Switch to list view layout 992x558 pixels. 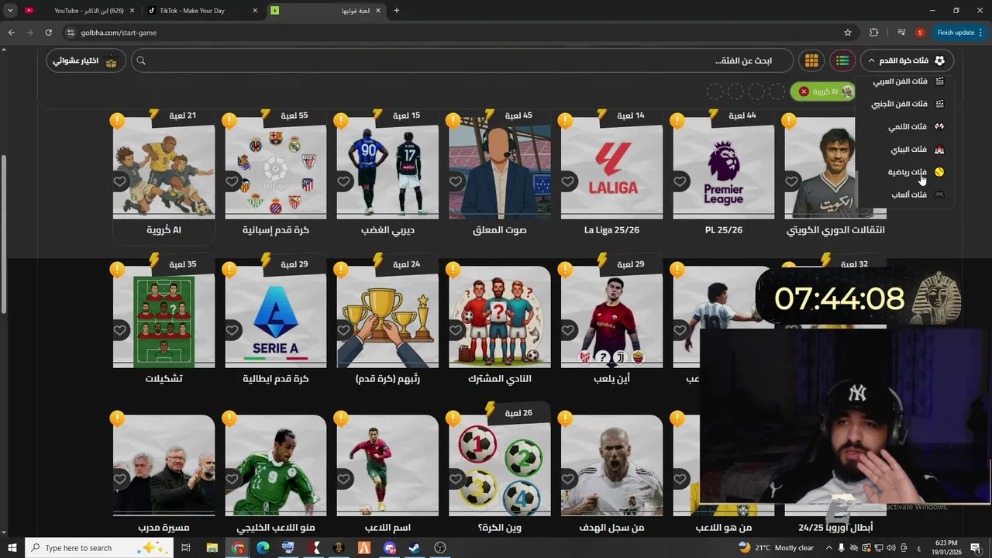tap(842, 60)
